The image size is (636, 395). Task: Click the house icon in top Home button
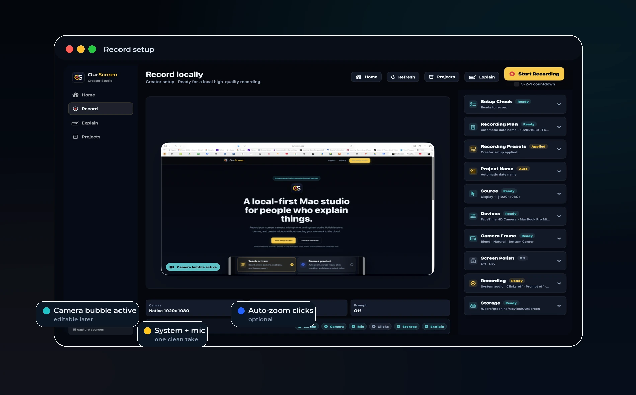coord(359,77)
